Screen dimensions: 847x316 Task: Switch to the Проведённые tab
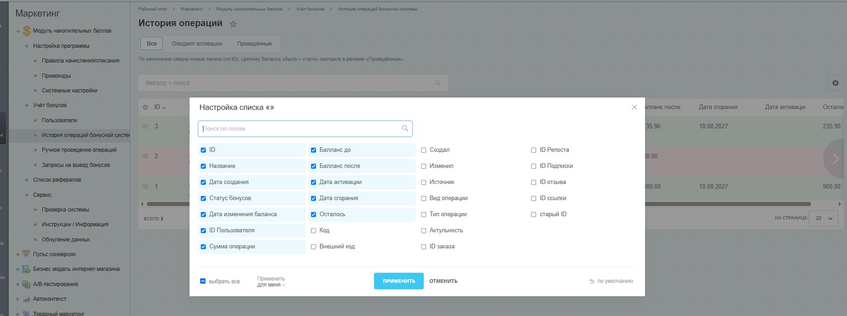coord(254,44)
